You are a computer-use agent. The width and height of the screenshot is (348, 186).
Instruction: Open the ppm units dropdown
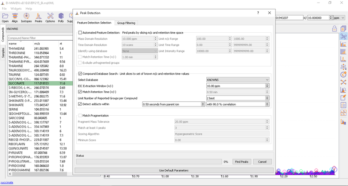click(339, 18)
